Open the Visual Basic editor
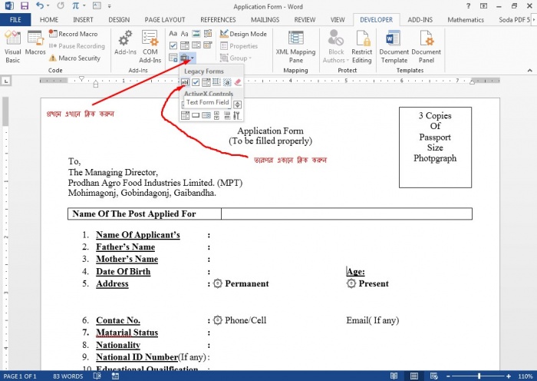The image size is (537, 381). [12, 45]
